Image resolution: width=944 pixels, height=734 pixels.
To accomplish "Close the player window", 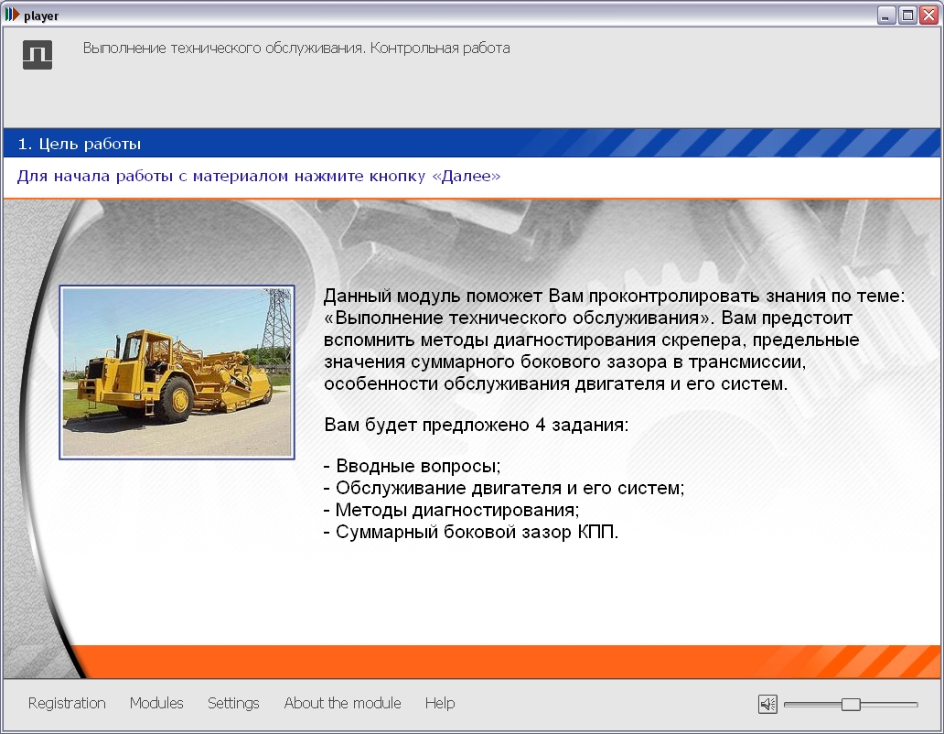I will click(x=928, y=16).
